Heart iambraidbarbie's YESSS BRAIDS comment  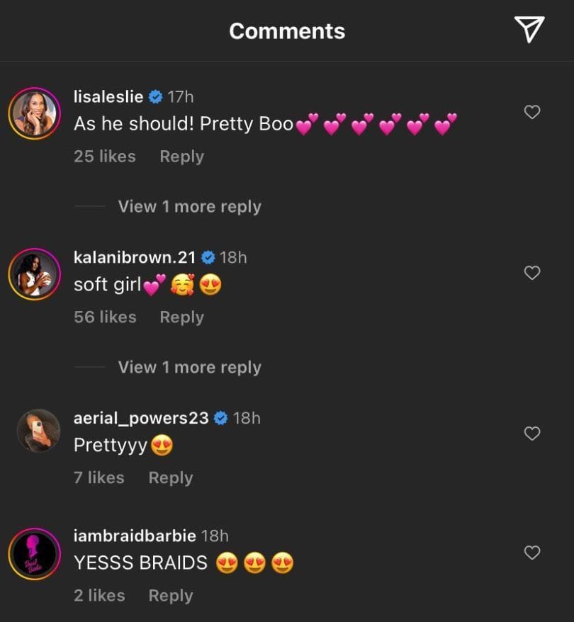tap(531, 552)
